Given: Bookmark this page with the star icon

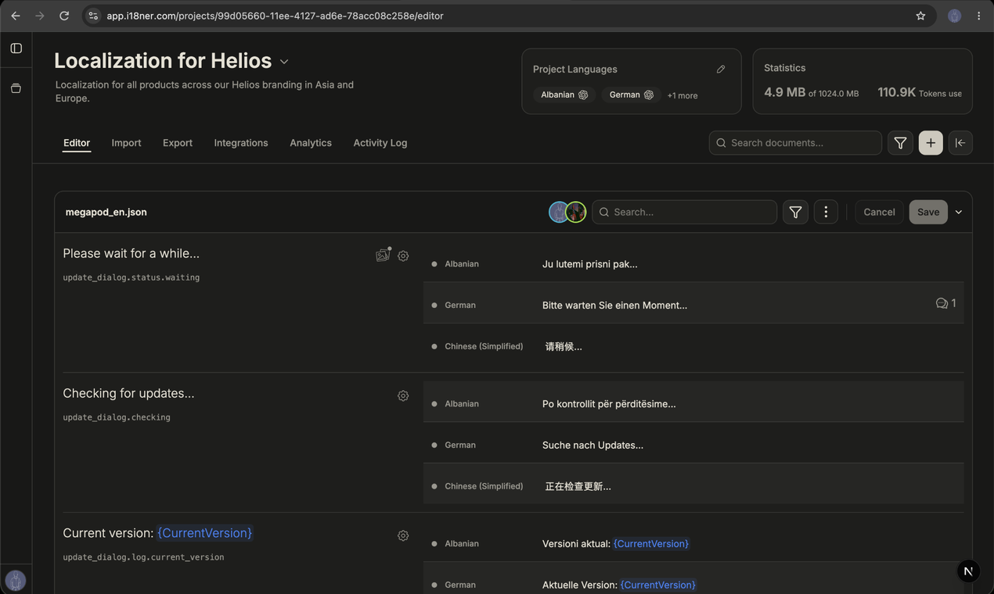Looking at the screenshot, I should tap(920, 16).
